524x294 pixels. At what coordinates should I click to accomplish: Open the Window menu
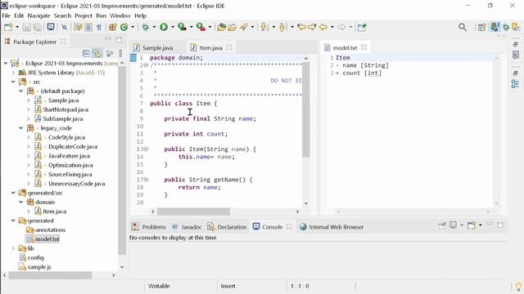point(120,16)
